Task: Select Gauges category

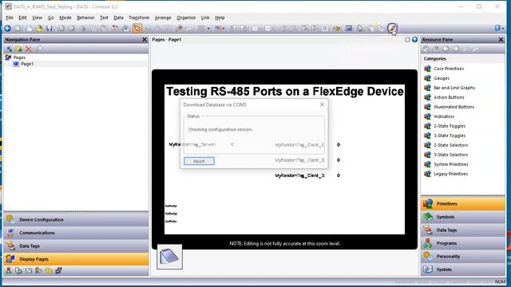Action: coord(442,78)
